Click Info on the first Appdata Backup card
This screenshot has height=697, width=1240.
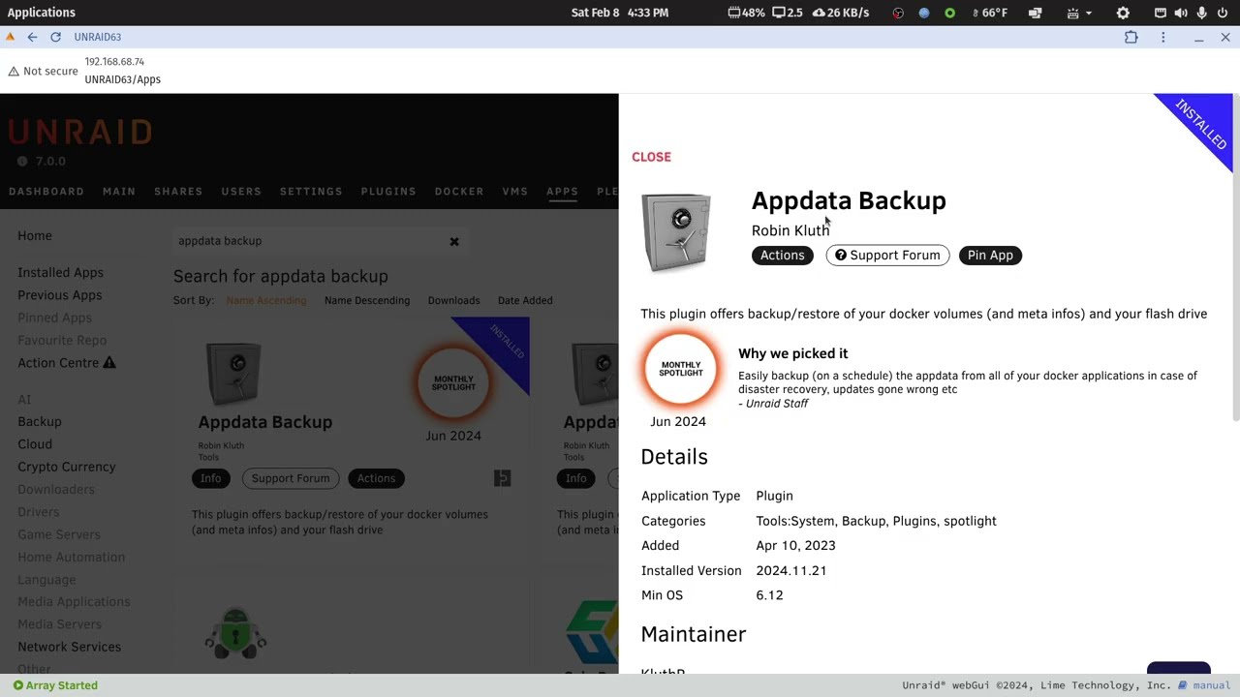210,478
